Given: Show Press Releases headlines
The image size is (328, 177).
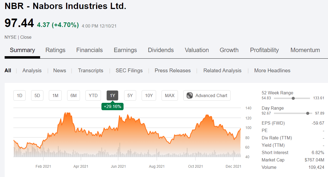Looking at the screenshot, I should pos(173,71).
